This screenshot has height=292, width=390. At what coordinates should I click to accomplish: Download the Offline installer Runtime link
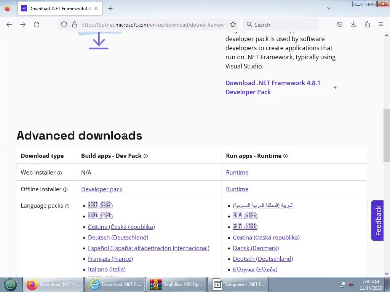pos(237,189)
